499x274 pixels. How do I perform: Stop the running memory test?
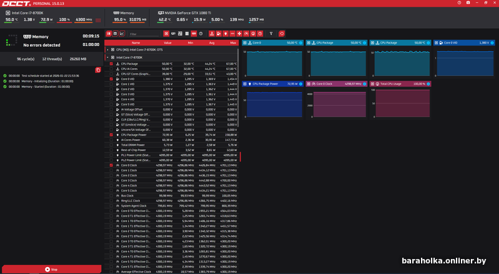tap(51, 269)
